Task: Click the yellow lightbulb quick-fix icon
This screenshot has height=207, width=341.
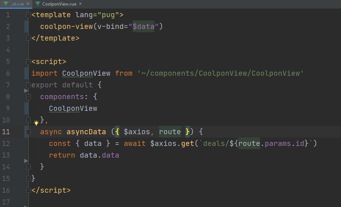Action: 36,123
